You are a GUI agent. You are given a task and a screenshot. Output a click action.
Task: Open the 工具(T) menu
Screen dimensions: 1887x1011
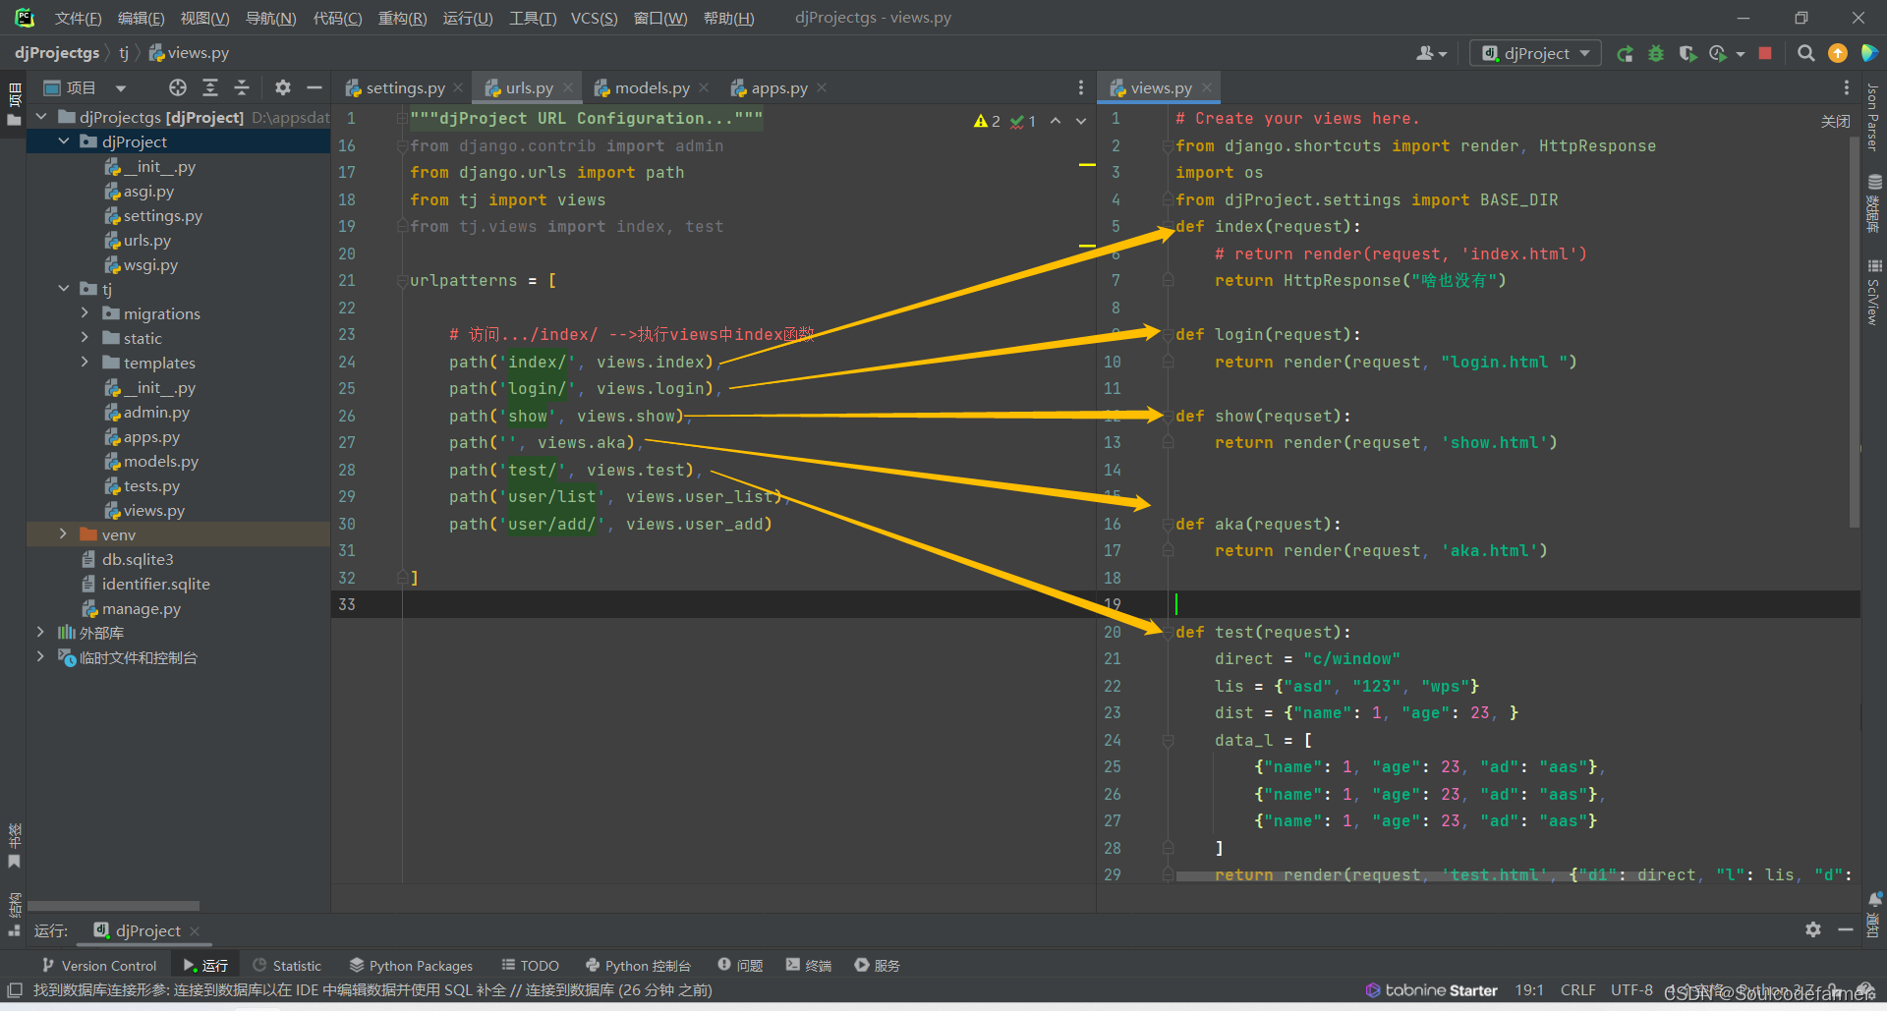(x=533, y=18)
